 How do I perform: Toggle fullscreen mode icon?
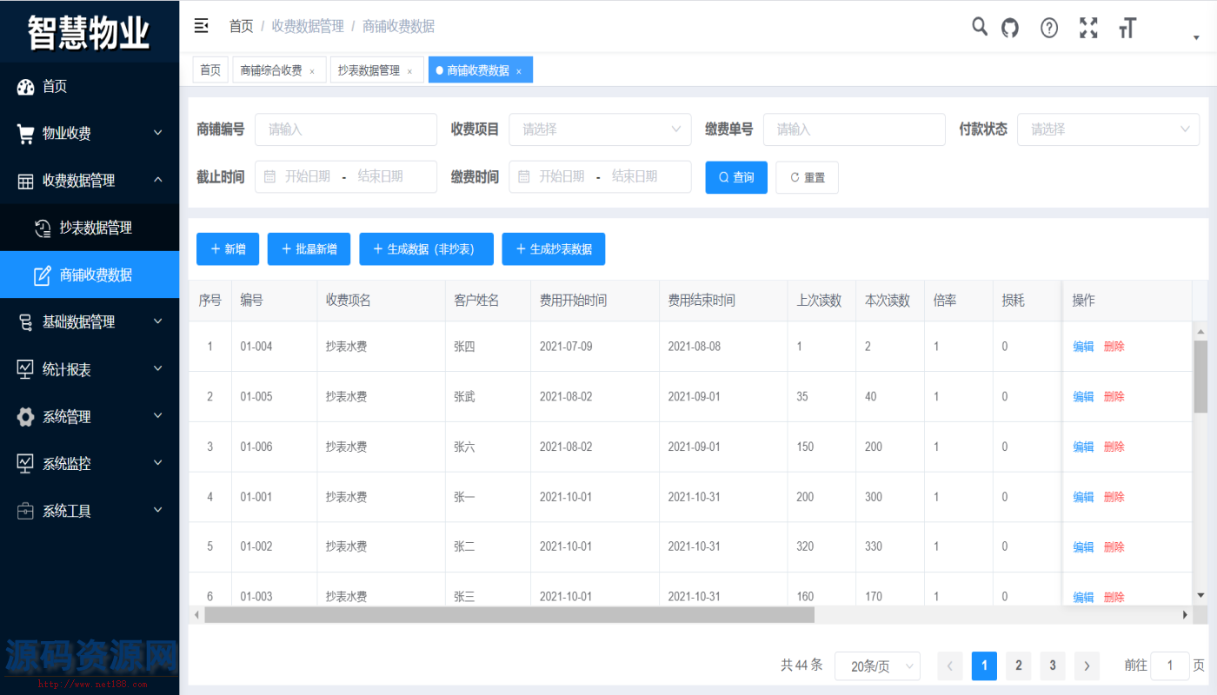pyautogui.click(x=1088, y=28)
